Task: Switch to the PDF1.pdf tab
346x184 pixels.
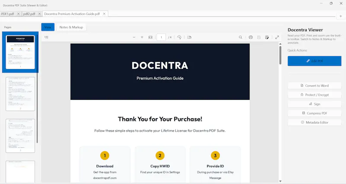Action: [x=8, y=14]
